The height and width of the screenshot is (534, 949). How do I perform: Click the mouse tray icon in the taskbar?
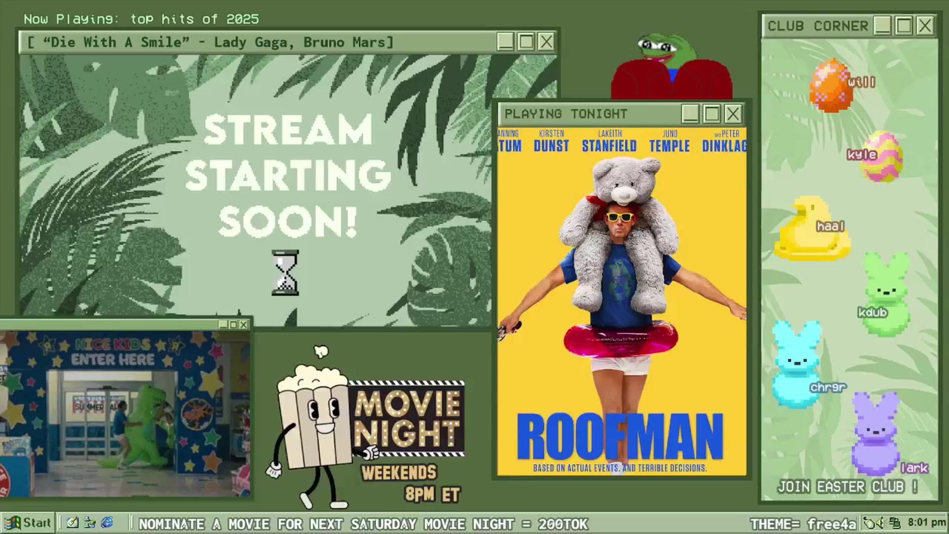pyautogui.click(x=869, y=523)
